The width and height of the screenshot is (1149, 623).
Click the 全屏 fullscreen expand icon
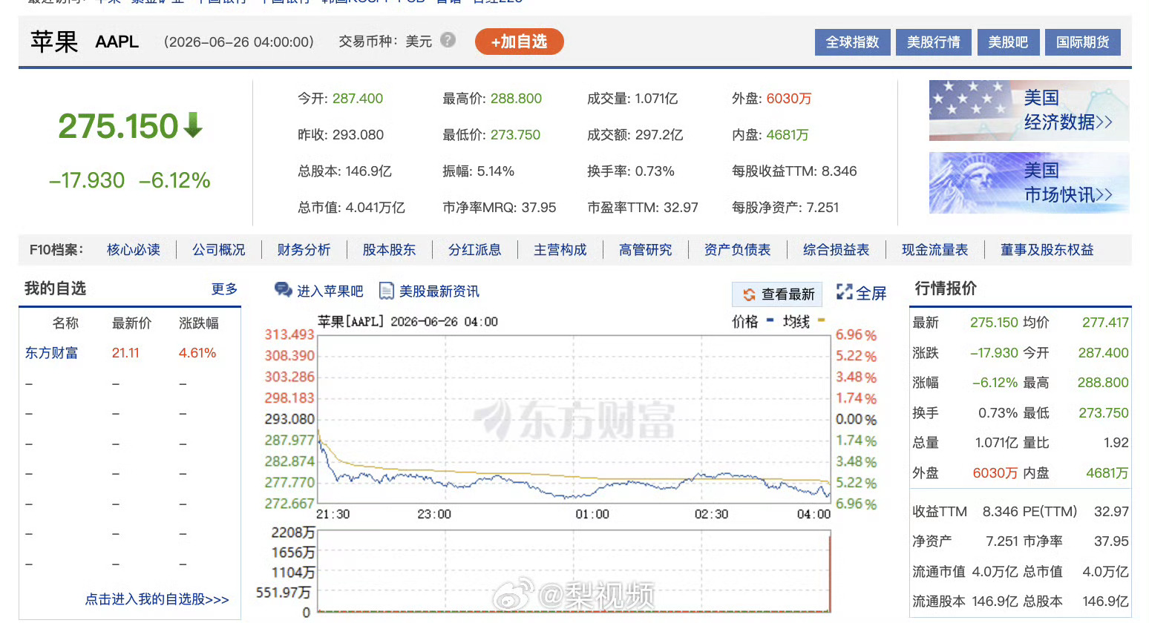[844, 292]
